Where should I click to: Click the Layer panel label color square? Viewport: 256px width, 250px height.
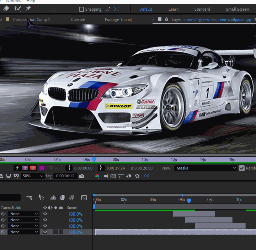(160, 19)
